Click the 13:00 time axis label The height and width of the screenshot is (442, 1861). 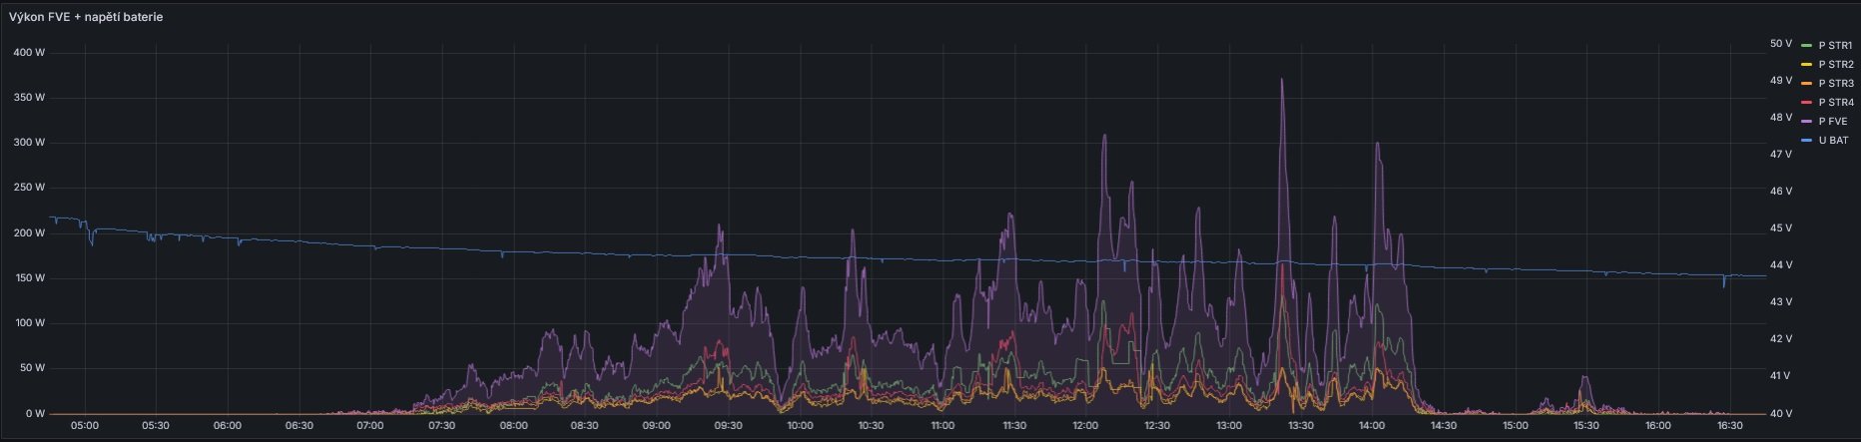(1229, 426)
